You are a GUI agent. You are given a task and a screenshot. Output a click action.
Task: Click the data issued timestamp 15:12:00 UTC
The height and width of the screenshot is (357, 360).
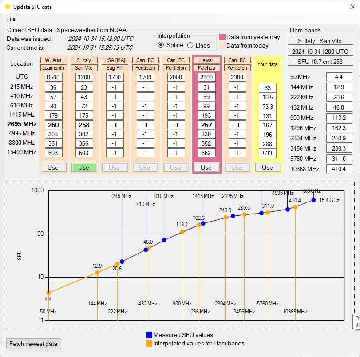pos(101,39)
